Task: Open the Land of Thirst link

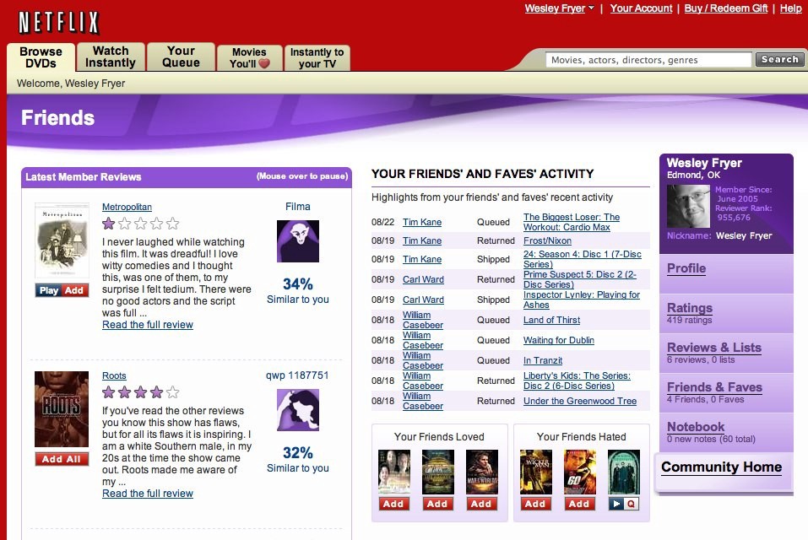Action: [x=551, y=320]
